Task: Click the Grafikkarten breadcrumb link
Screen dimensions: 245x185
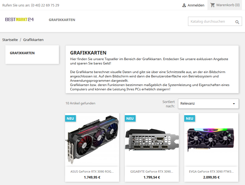Action: click(x=33, y=40)
